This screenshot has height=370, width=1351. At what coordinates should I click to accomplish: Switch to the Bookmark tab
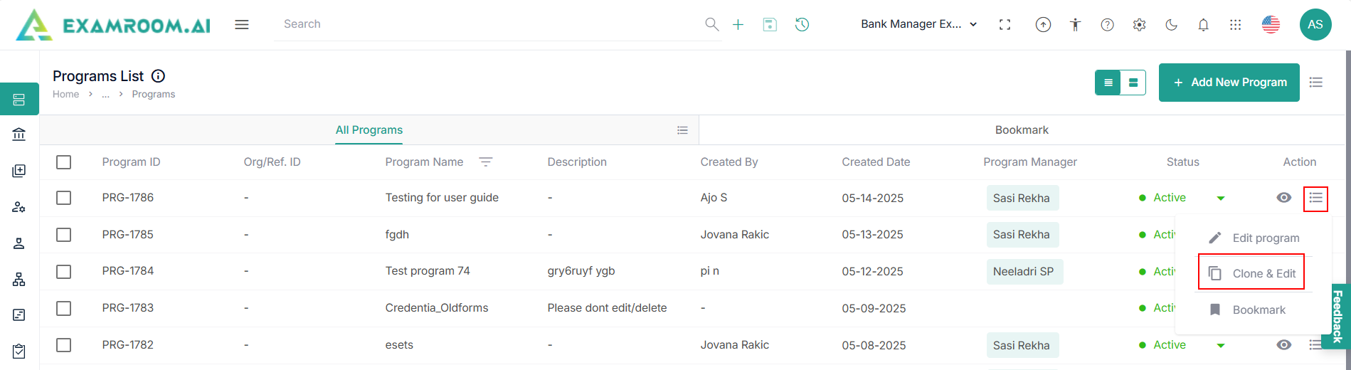click(x=1021, y=130)
